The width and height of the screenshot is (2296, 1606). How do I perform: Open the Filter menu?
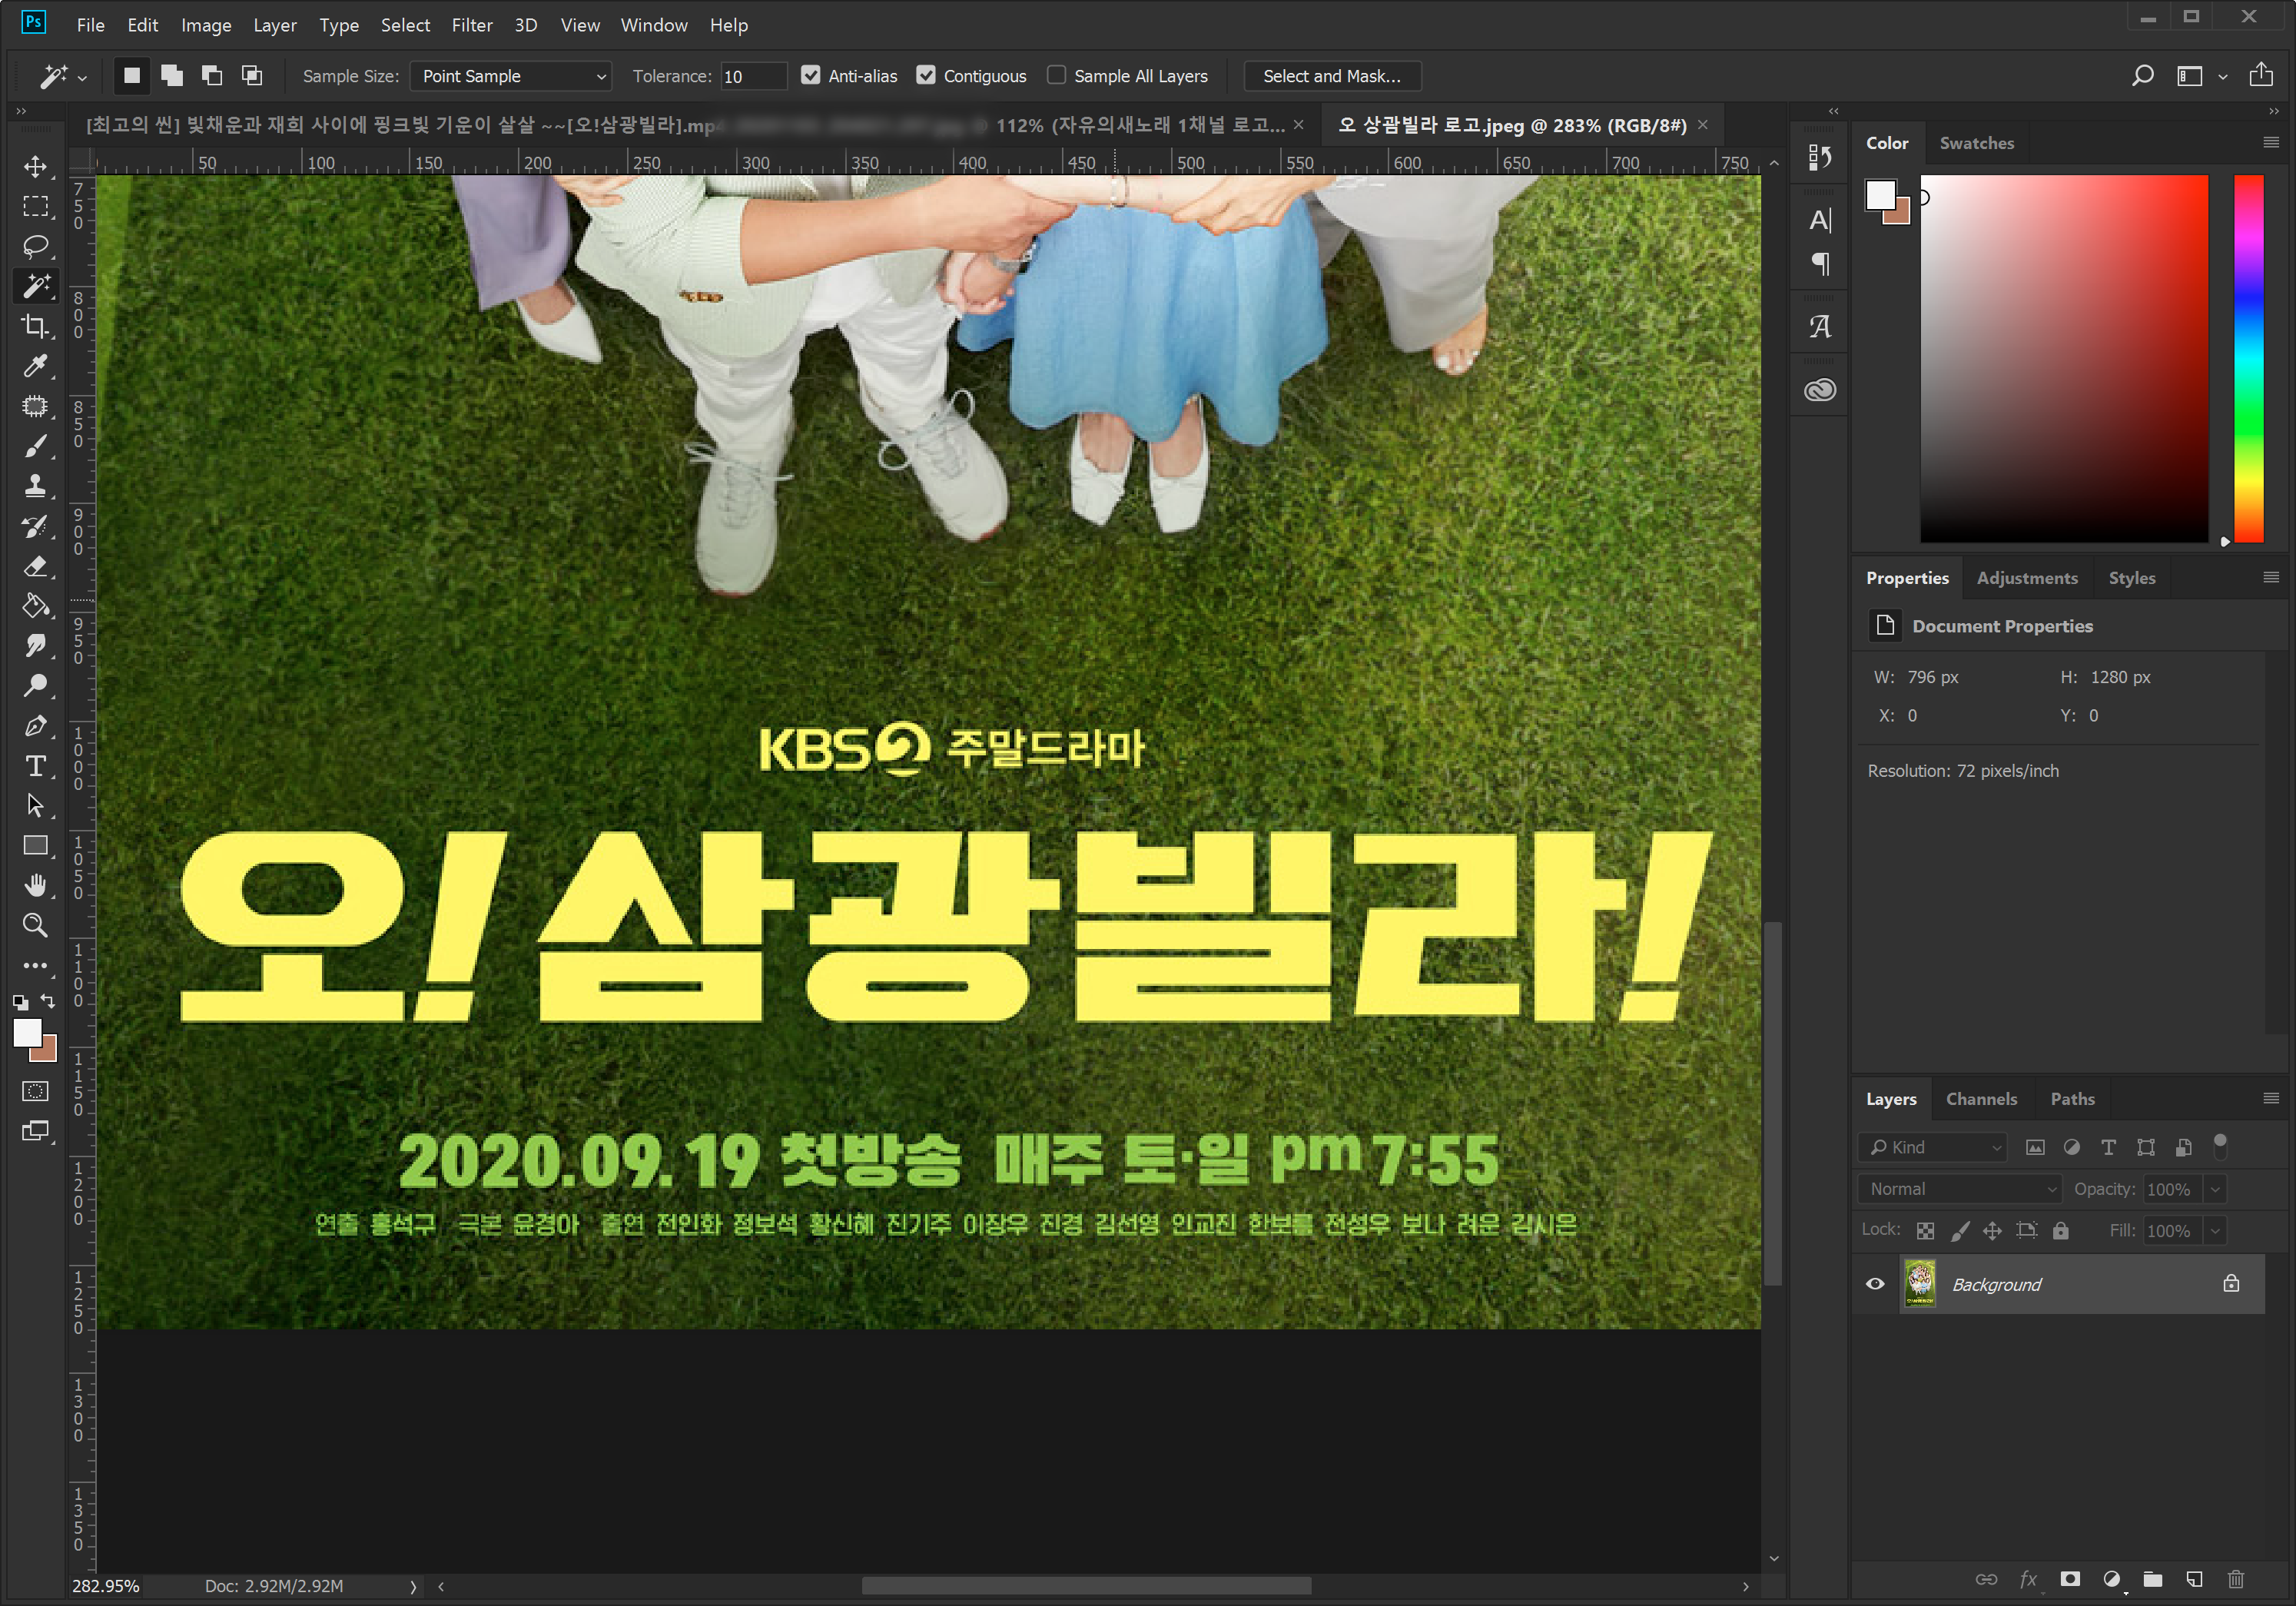click(x=471, y=25)
